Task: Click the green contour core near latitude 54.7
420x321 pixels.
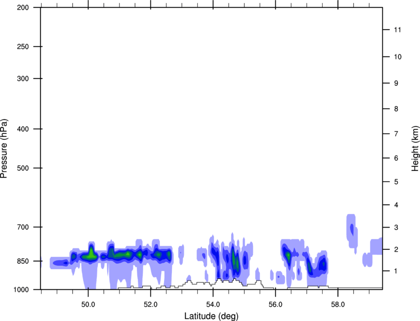Action: pyautogui.click(x=235, y=260)
